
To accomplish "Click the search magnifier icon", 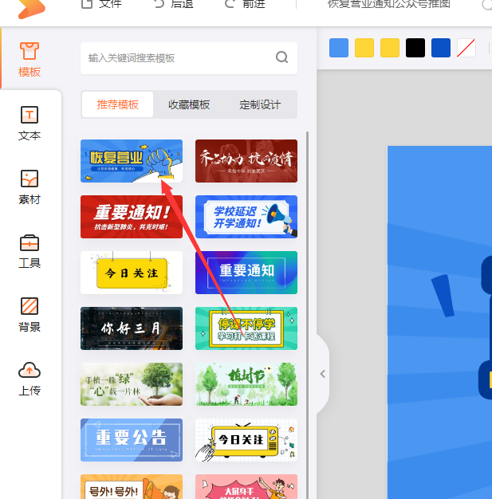I will point(281,57).
